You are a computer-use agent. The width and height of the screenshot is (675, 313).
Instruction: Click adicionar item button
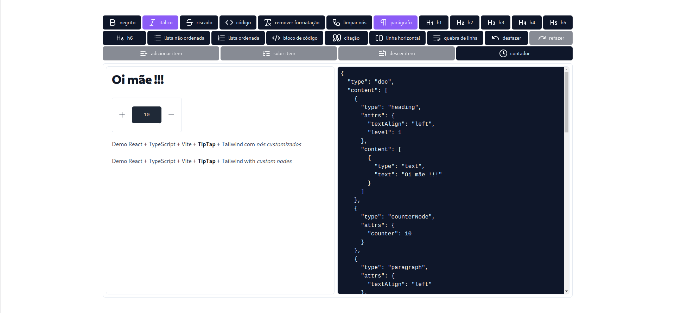tap(161, 53)
